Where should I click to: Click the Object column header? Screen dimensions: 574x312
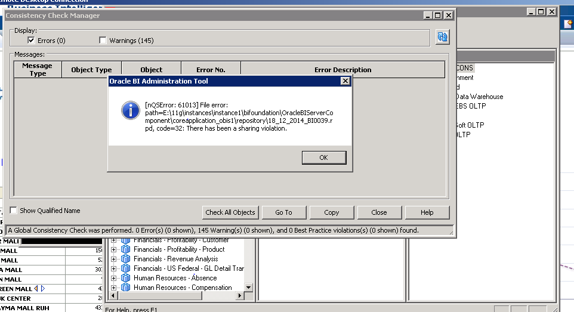(x=151, y=70)
